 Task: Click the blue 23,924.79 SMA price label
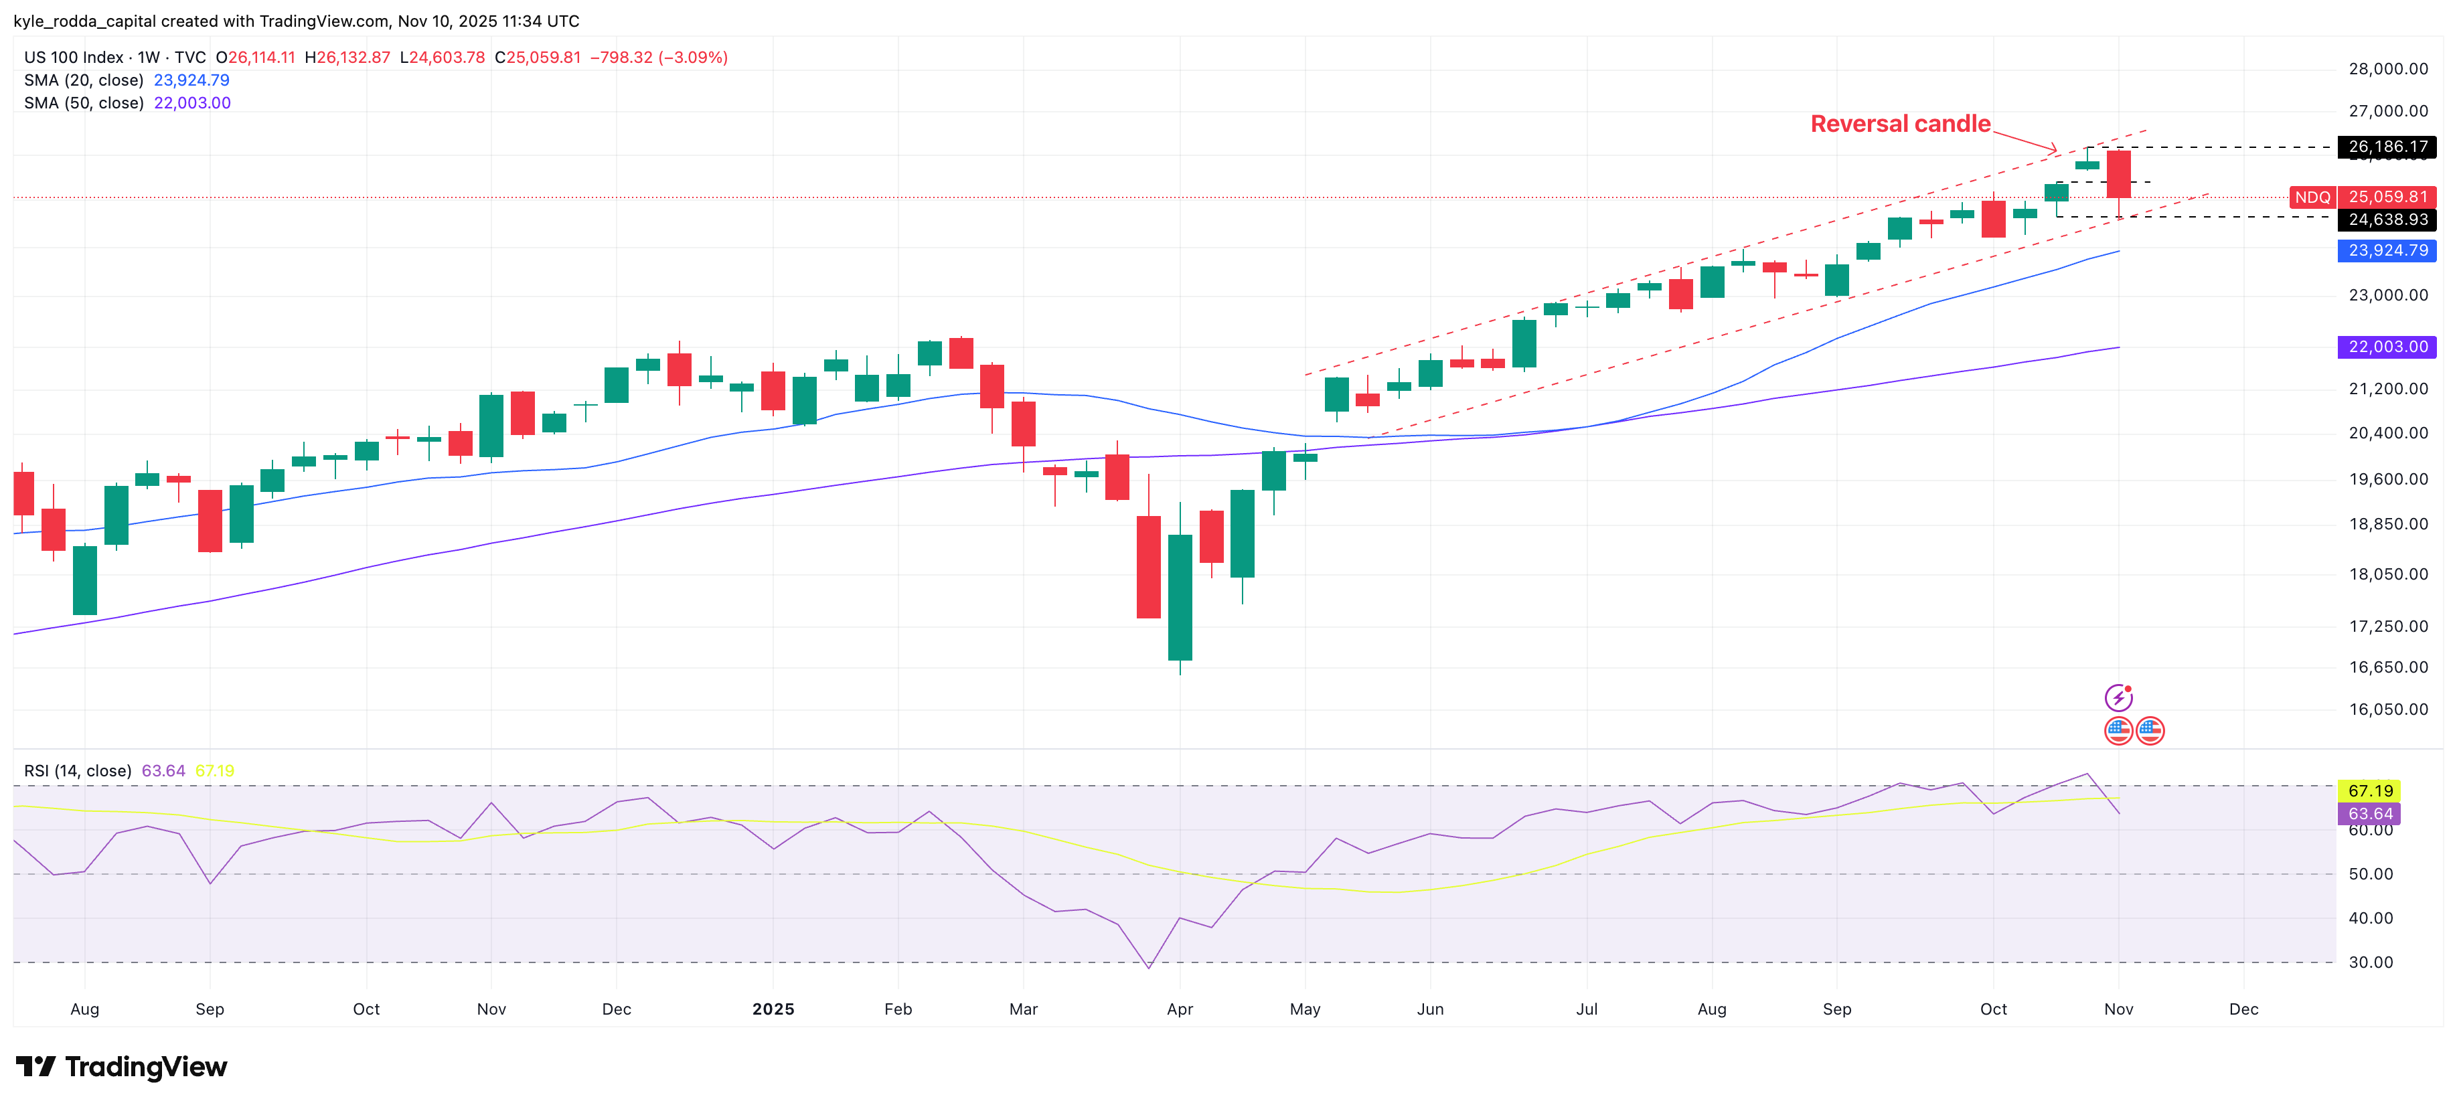2387,251
